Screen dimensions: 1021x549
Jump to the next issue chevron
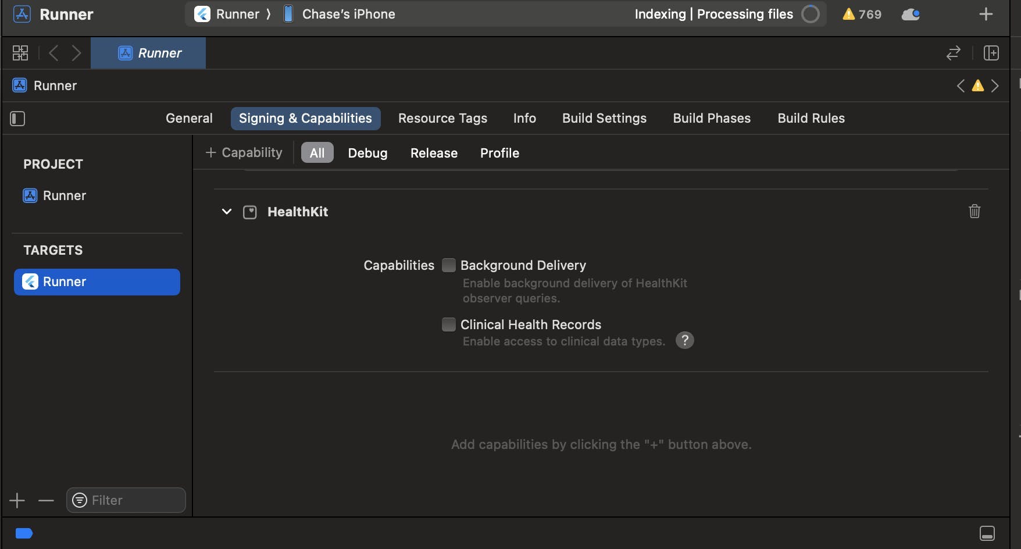pyautogui.click(x=995, y=85)
